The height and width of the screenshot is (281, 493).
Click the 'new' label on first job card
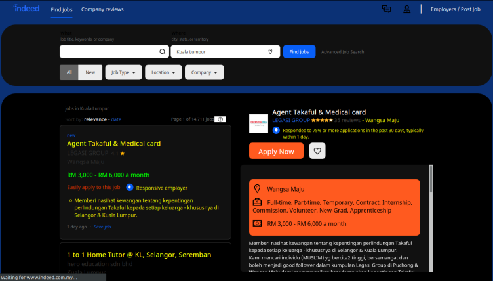71,135
